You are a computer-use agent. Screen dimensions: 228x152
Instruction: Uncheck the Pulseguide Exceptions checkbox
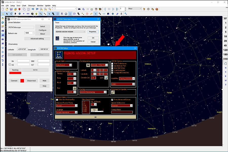click(x=112, y=72)
